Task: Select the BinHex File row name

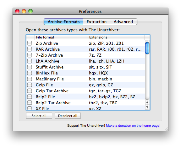Action: (47, 73)
